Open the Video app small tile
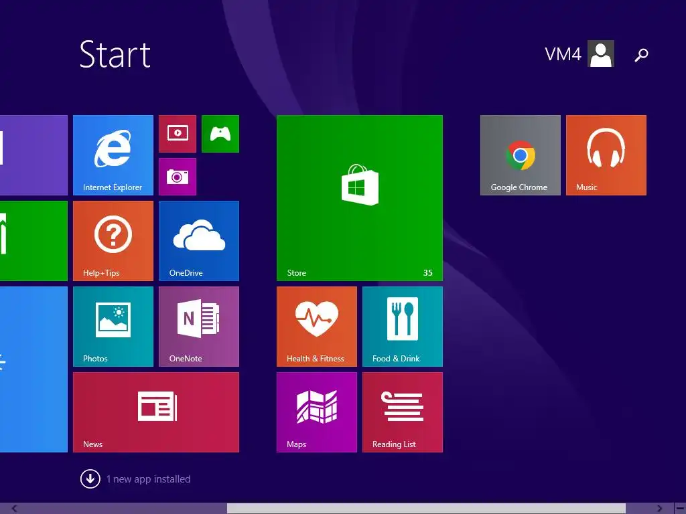This screenshot has height=514, width=686. [x=177, y=134]
